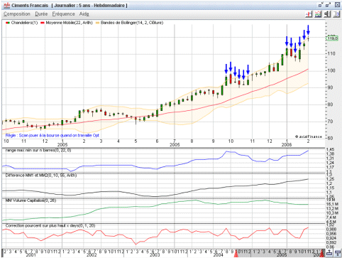342x258 pixels.
Task: Click the Chandeliers(1) legend entry
Action: point(22,23)
